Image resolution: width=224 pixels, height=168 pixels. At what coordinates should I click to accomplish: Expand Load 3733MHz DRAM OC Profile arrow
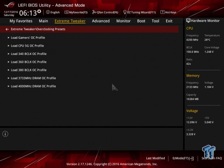(8, 78)
